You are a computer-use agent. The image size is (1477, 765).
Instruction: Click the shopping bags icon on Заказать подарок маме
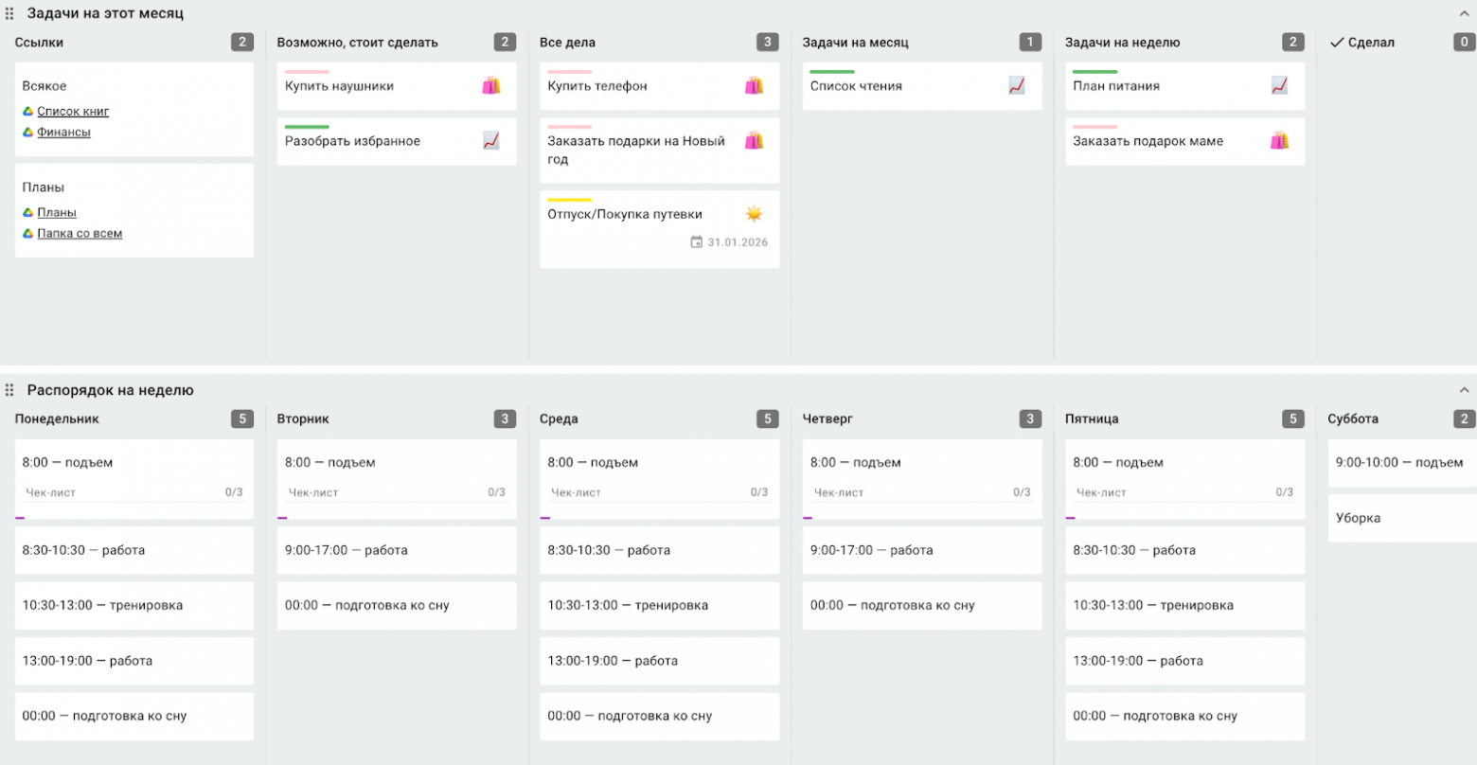click(x=1279, y=141)
